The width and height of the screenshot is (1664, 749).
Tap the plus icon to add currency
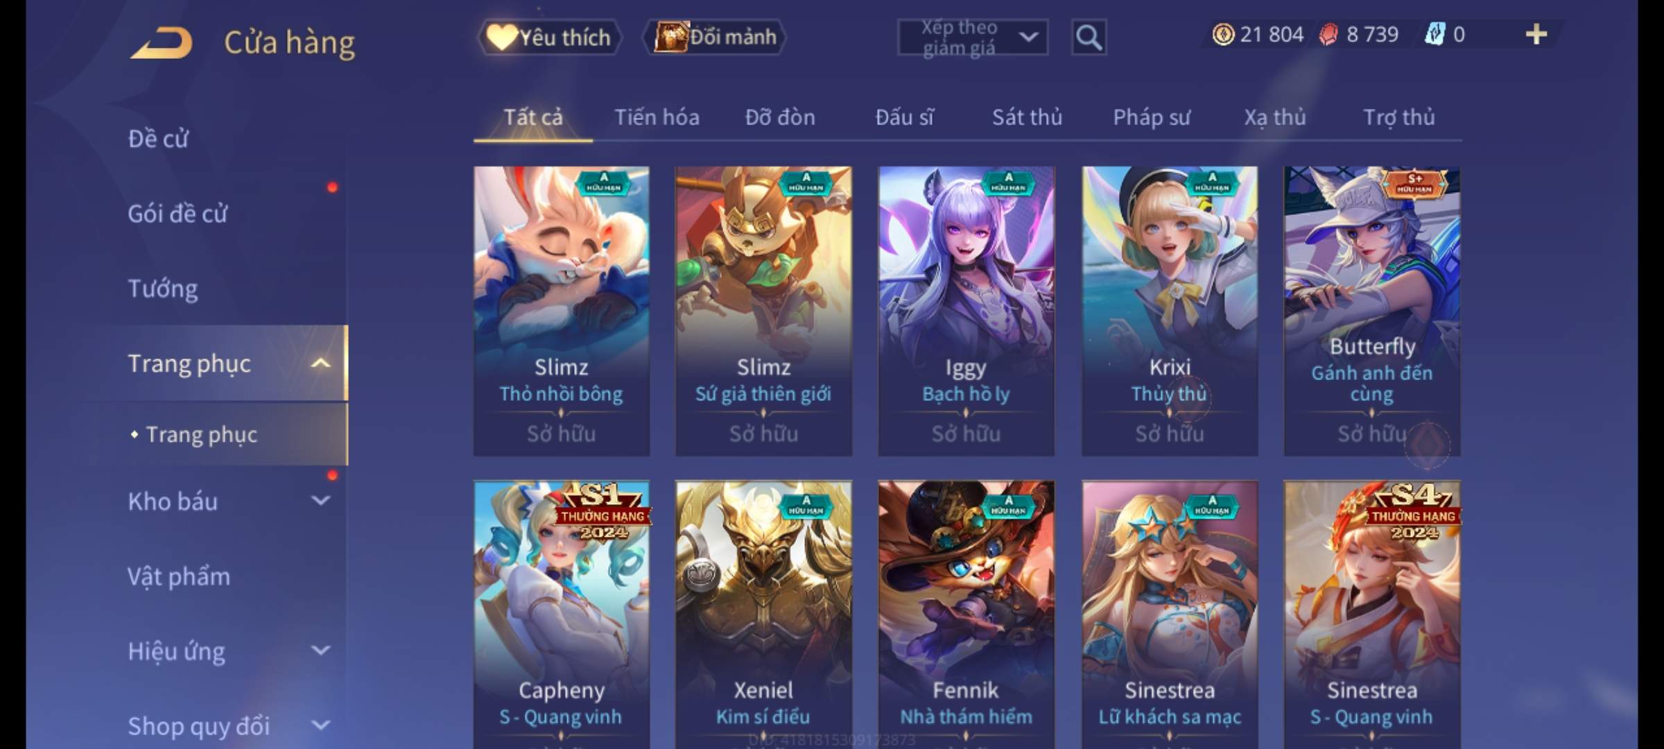(x=1536, y=35)
